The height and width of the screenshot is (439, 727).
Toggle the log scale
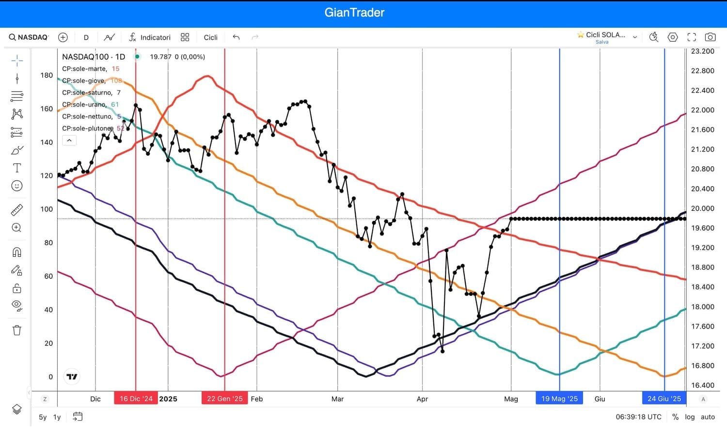coord(690,417)
